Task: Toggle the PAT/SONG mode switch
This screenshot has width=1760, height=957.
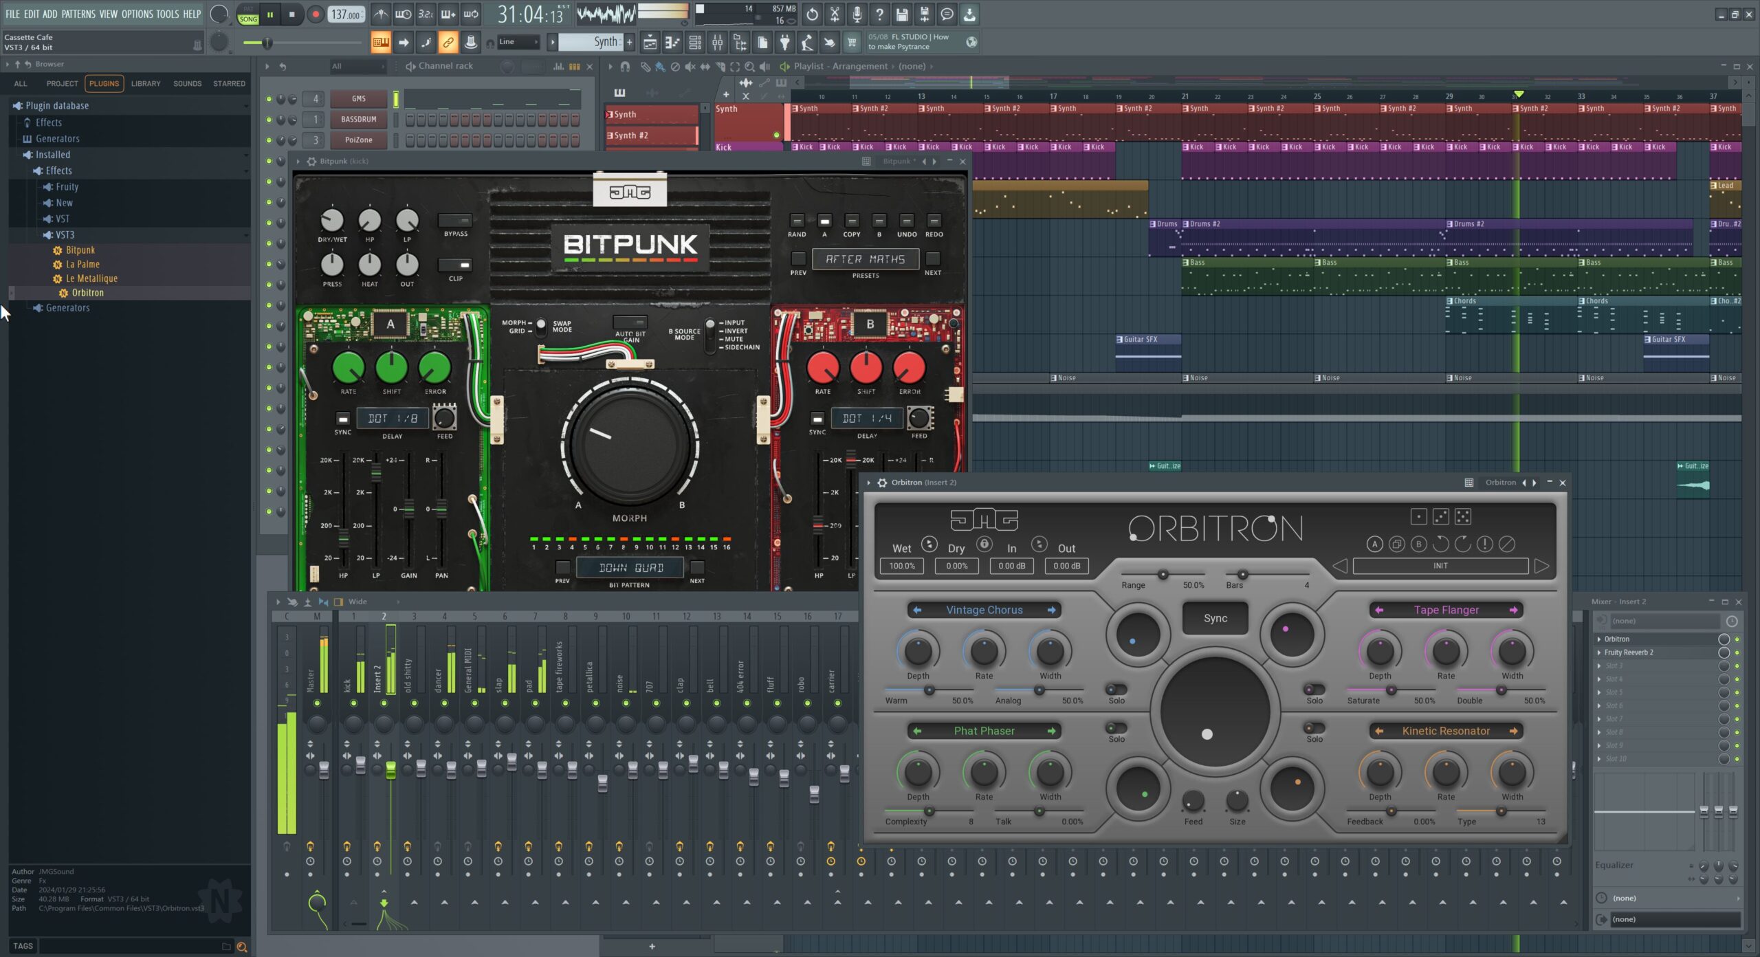Action: tap(248, 14)
